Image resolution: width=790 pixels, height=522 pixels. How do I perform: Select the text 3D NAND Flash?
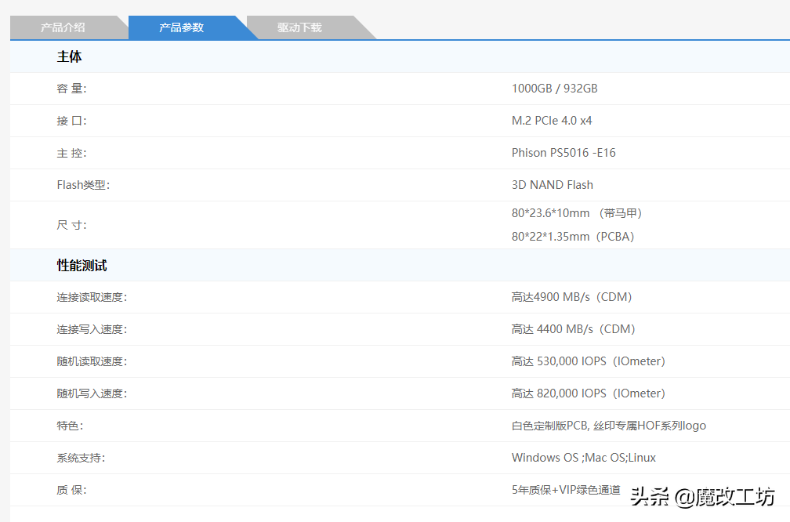coord(553,185)
